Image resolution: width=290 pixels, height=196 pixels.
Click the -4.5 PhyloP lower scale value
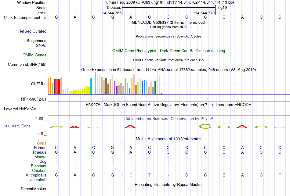(x=40, y=134)
